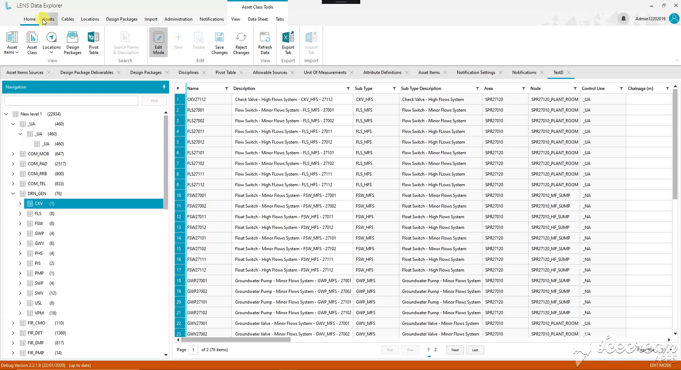Click the Asset Class ribbon icon

(x=32, y=43)
